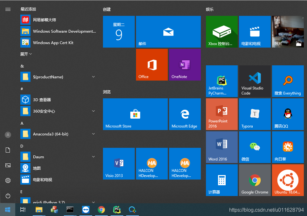Open the 微信 WeChat tile
This screenshot has width=307, height=216.
(x=255, y=147)
